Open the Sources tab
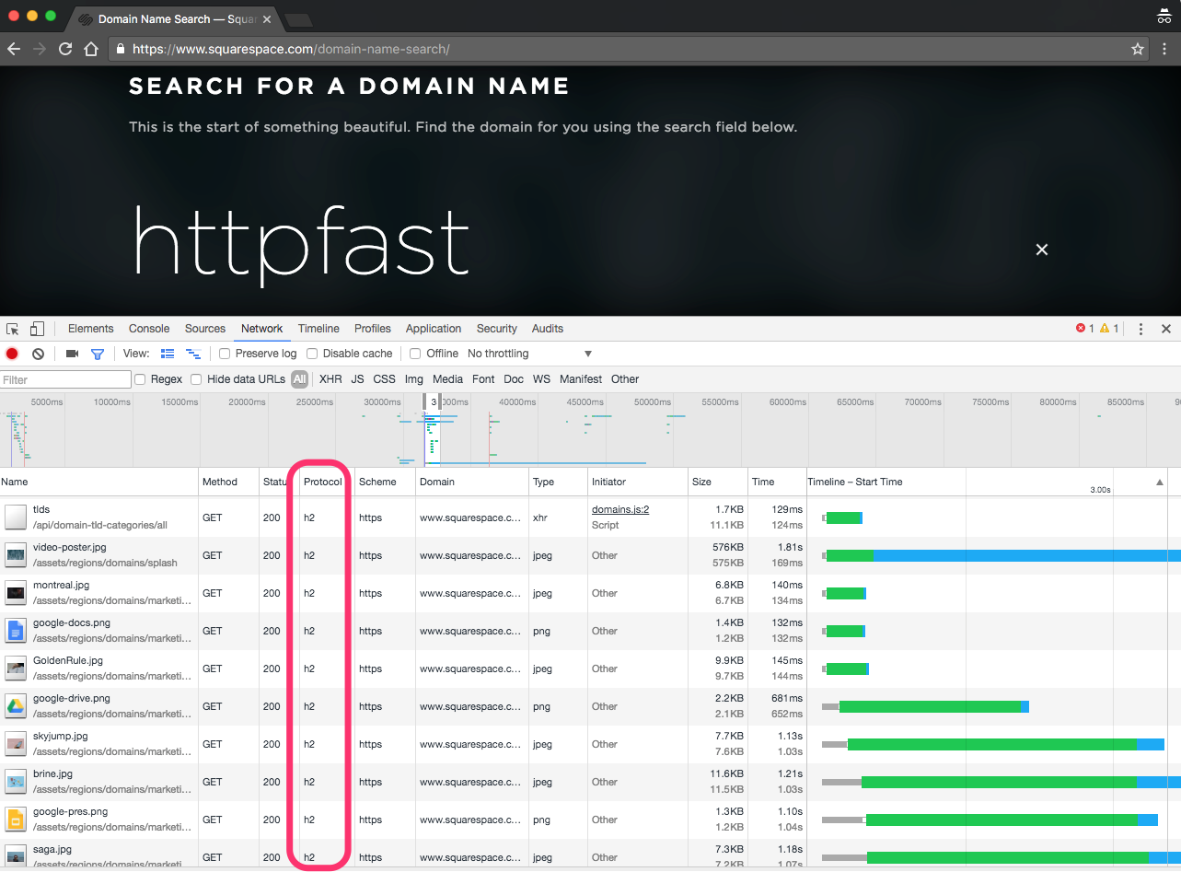Viewport: 1181px width, 872px height. [x=205, y=329]
